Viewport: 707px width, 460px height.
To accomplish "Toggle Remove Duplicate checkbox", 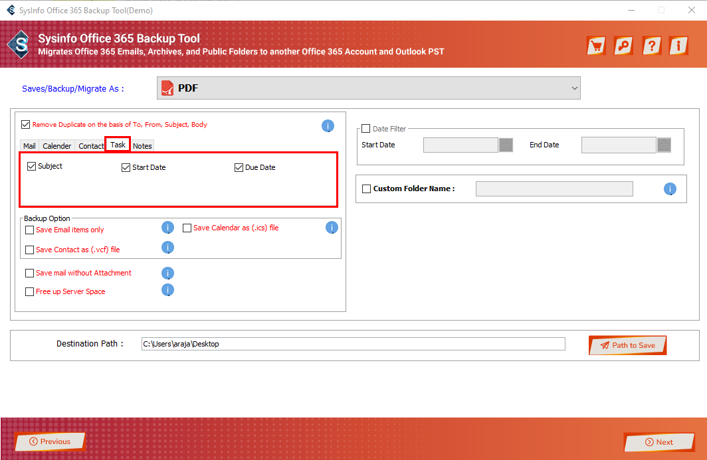I will point(26,124).
